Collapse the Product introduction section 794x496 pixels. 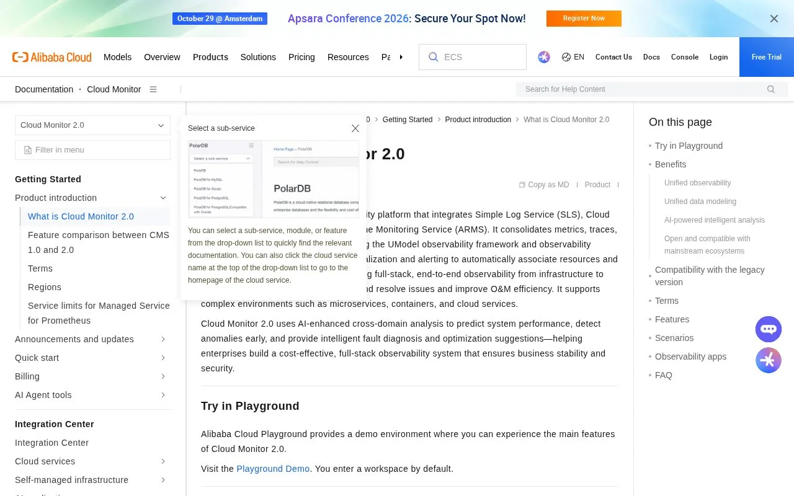[163, 198]
